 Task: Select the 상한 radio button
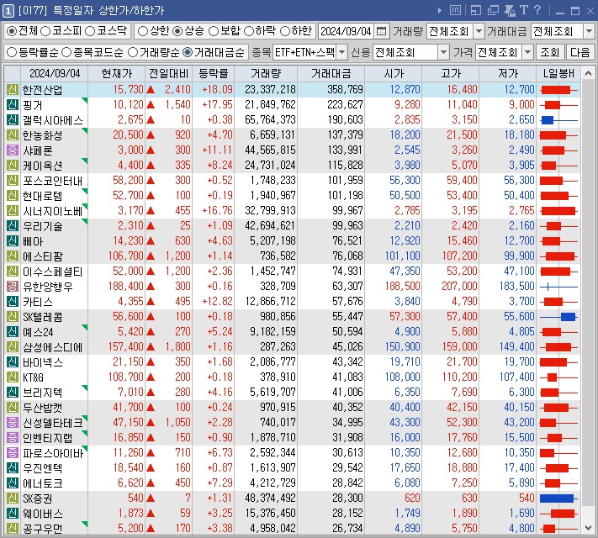point(143,31)
